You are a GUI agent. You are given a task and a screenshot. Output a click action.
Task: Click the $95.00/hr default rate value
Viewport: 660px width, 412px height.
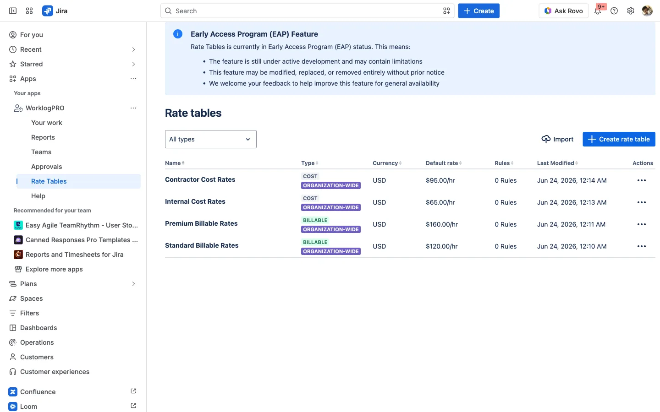(x=440, y=180)
